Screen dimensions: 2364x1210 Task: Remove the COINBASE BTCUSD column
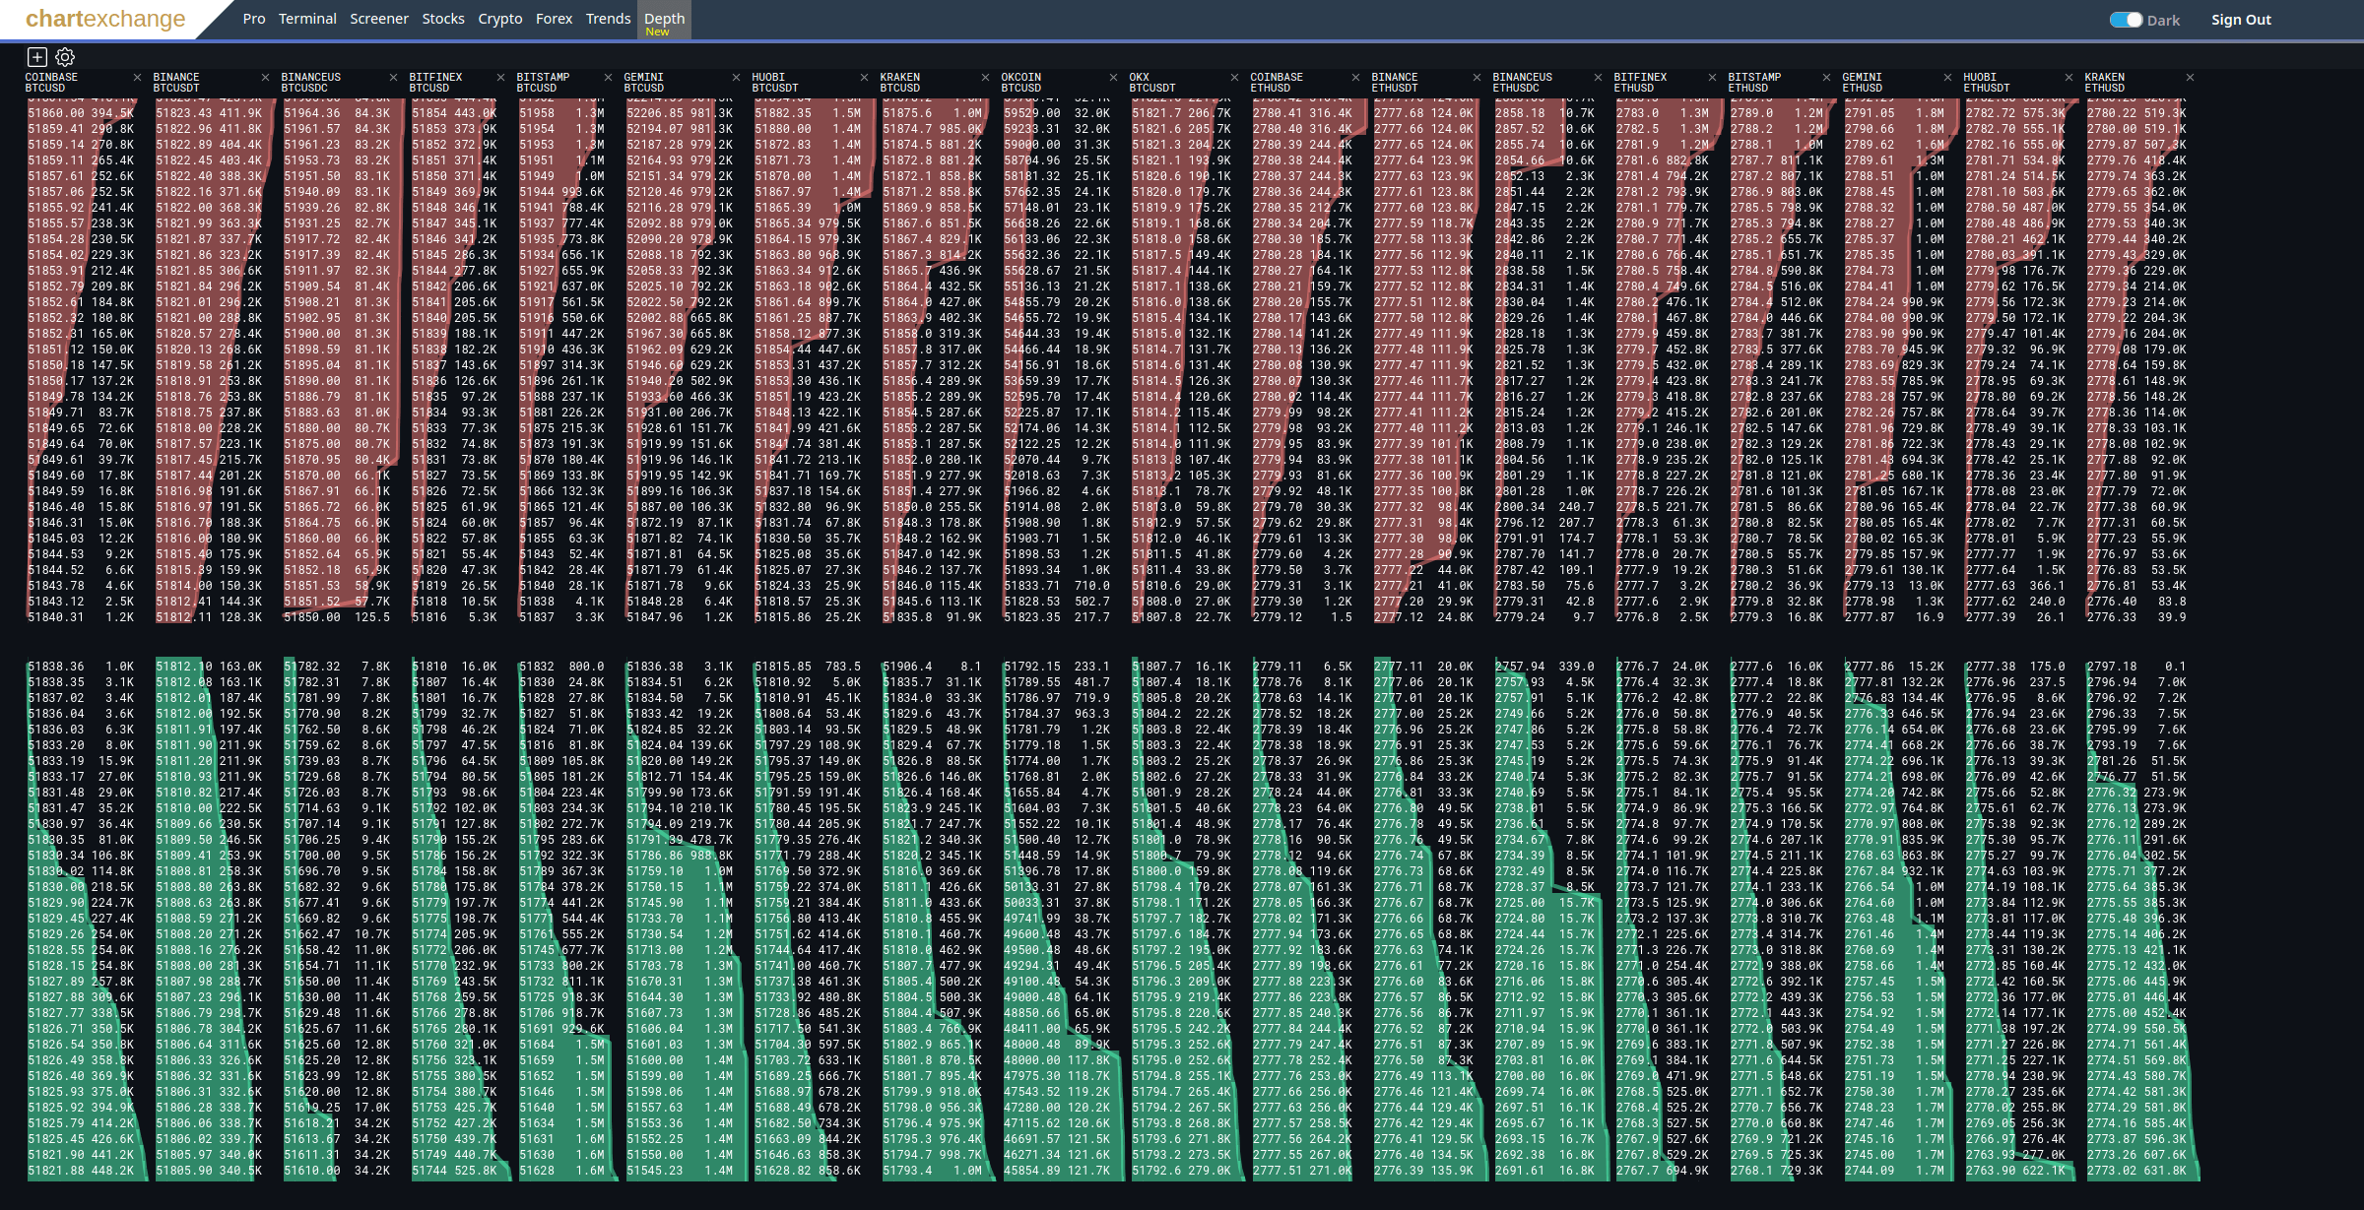137,78
